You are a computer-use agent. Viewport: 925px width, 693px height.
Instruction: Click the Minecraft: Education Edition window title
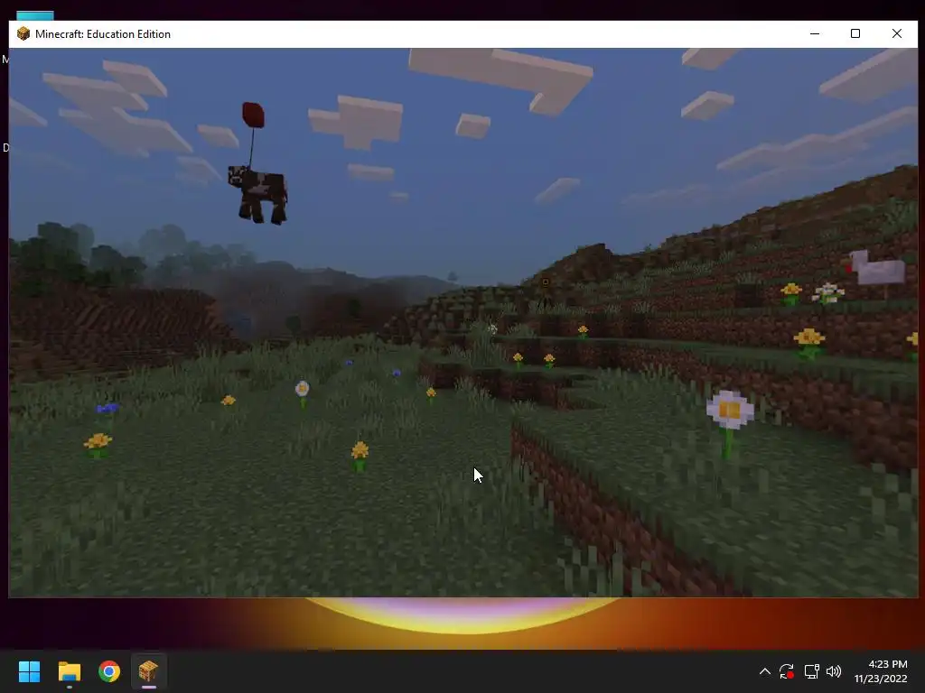point(103,34)
